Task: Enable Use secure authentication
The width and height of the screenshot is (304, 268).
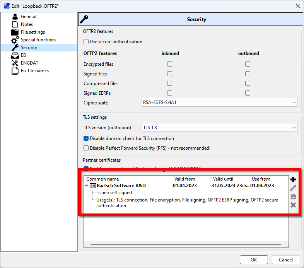Action: click(86, 42)
